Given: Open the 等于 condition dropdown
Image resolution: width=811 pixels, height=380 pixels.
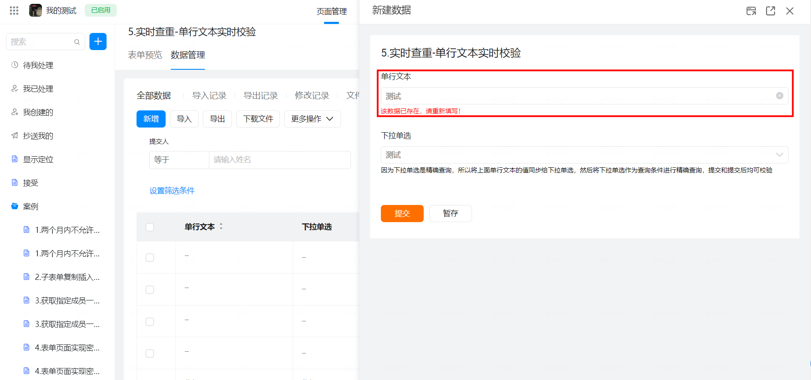Looking at the screenshot, I should coord(179,160).
